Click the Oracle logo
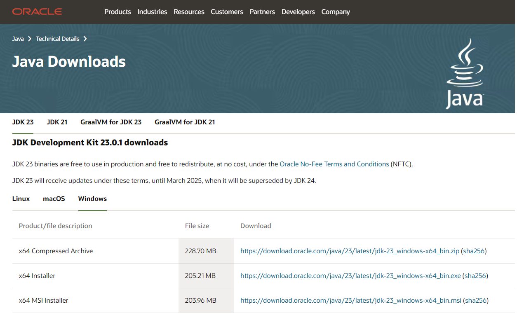 (x=37, y=12)
